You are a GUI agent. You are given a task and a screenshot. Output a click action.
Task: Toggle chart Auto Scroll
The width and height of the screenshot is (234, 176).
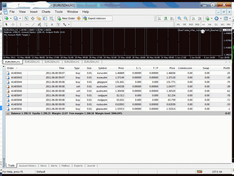pyautogui.click(x=194, y=18)
